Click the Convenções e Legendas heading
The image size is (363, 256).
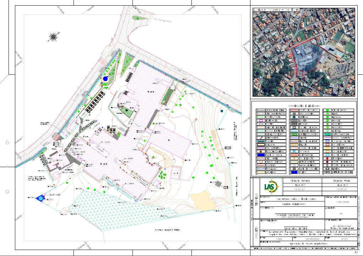[x=304, y=106]
